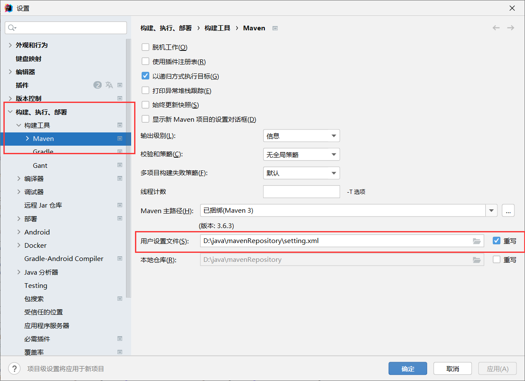Image resolution: width=525 pixels, height=381 pixels.
Task: Check 重写 for local repository
Action: (x=496, y=259)
